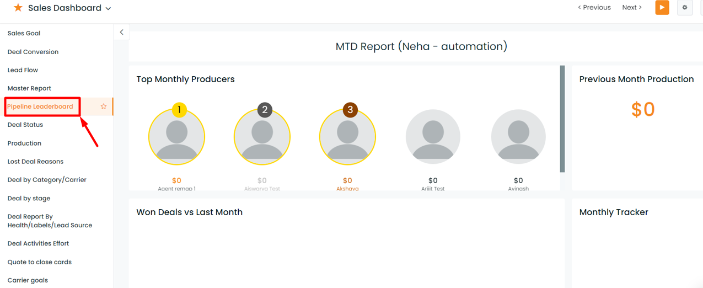Screen dimensions: 703x288
Task: Click the orange star beside Sales Dashboard
Action: point(18,8)
